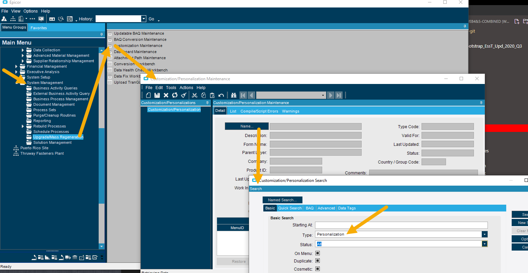Click the Named Search... button
528x273 pixels.
(282, 200)
